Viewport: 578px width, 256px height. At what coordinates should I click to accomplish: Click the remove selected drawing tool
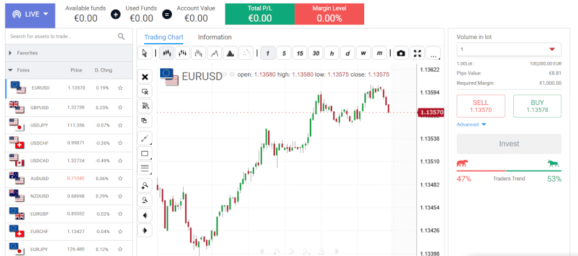[145, 91]
